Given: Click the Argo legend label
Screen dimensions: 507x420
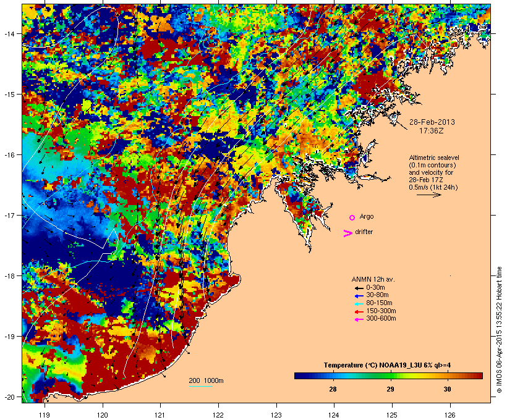Looking at the screenshot, I should 367,216.
